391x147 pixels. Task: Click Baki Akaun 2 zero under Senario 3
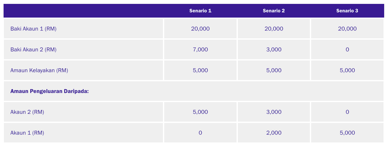click(x=347, y=49)
